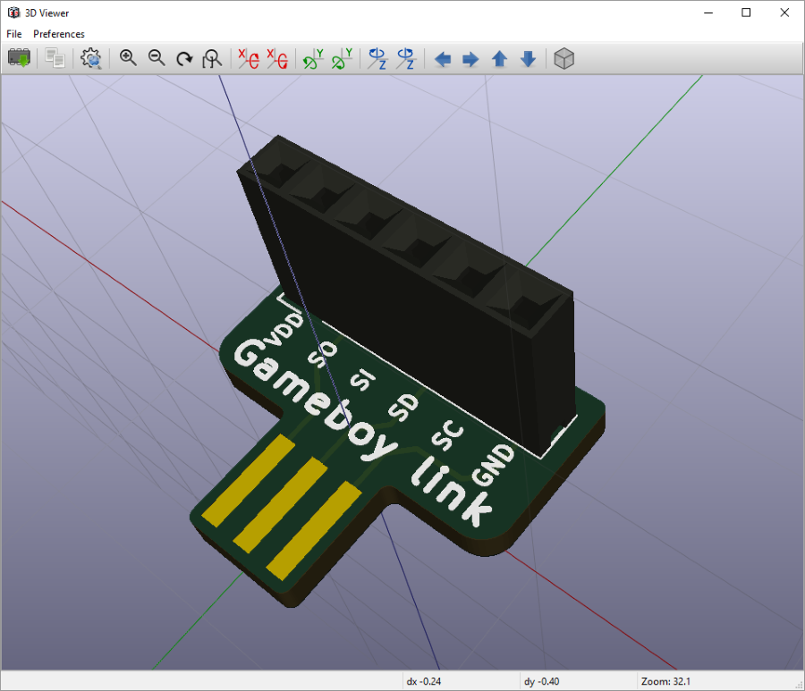The width and height of the screenshot is (805, 691).
Task: Click the 'link' silkscreen text on the board
Action: pyautogui.click(x=452, y=492)
